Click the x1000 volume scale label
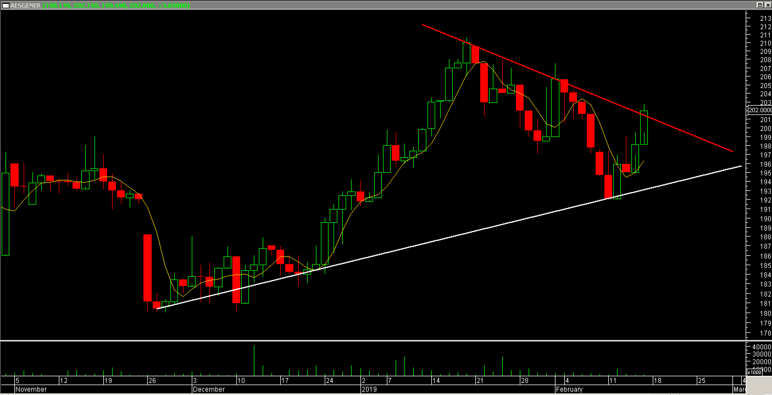The width and height of the screenshot is (772, 395). point(754,372)
